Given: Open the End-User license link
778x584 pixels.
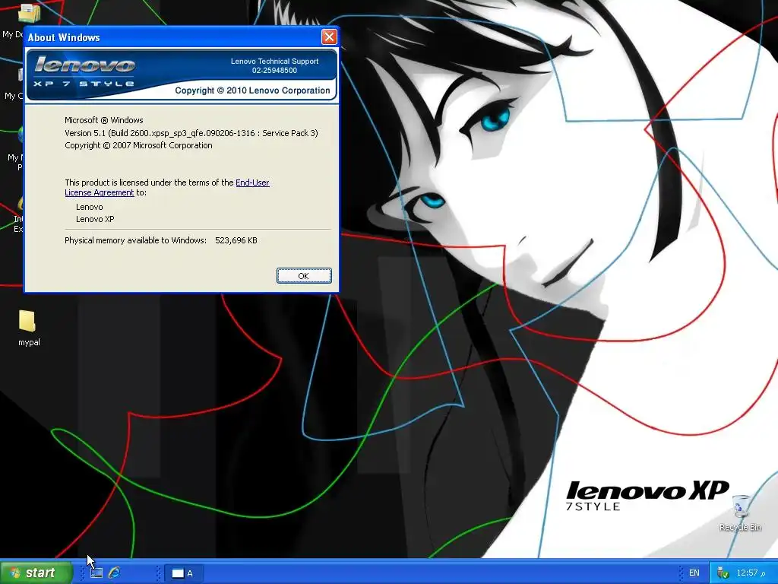Looking at the screenshot, I should (x=252, y=182).
